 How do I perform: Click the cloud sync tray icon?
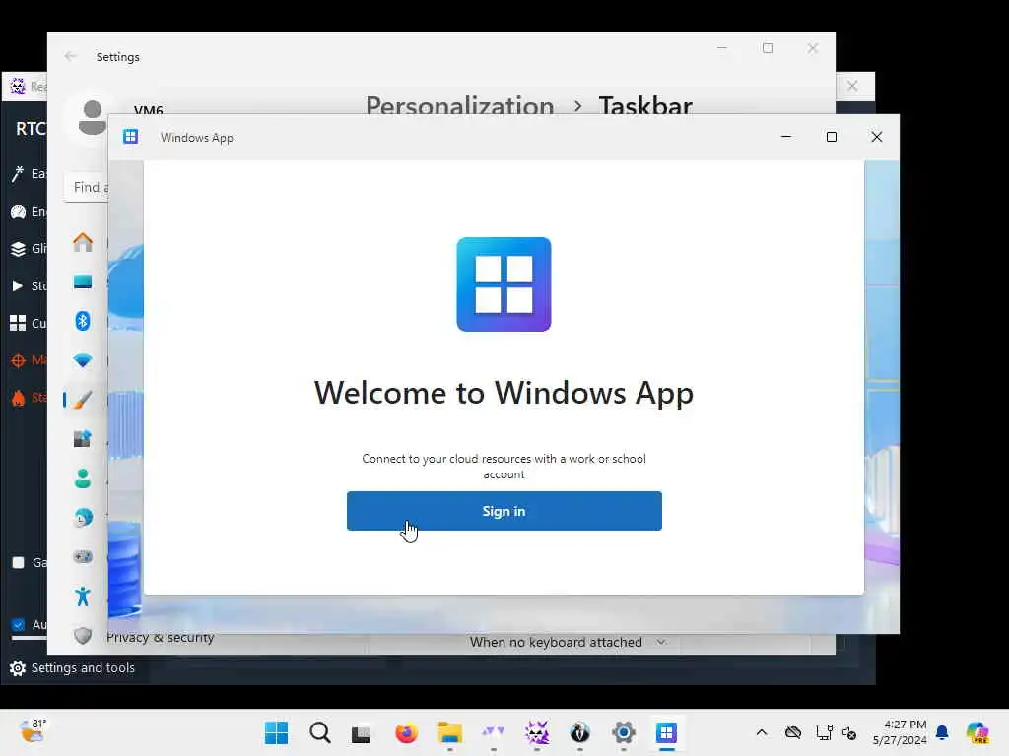click(x=793, y=732)
